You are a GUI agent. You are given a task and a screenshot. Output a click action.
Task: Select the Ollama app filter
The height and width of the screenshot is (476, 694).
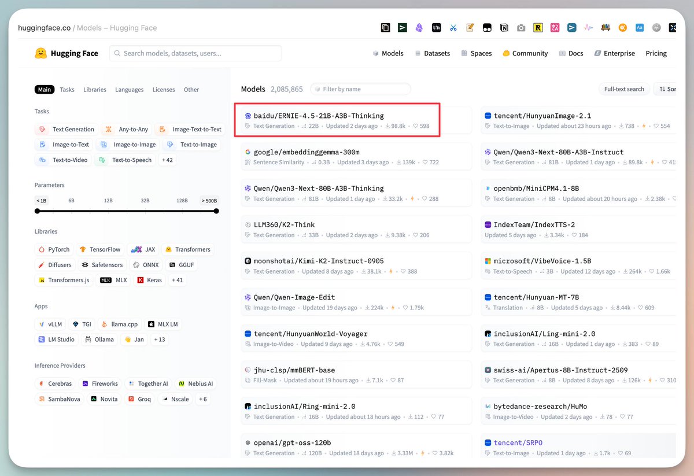tap(99, 340)
